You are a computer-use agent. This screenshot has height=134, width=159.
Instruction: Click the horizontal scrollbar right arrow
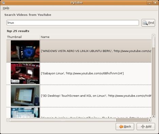point(150,120)
